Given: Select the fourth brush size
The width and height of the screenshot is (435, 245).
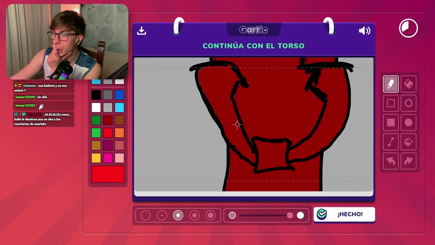Looking at the screenshot, I should click(x=194, y=215).
